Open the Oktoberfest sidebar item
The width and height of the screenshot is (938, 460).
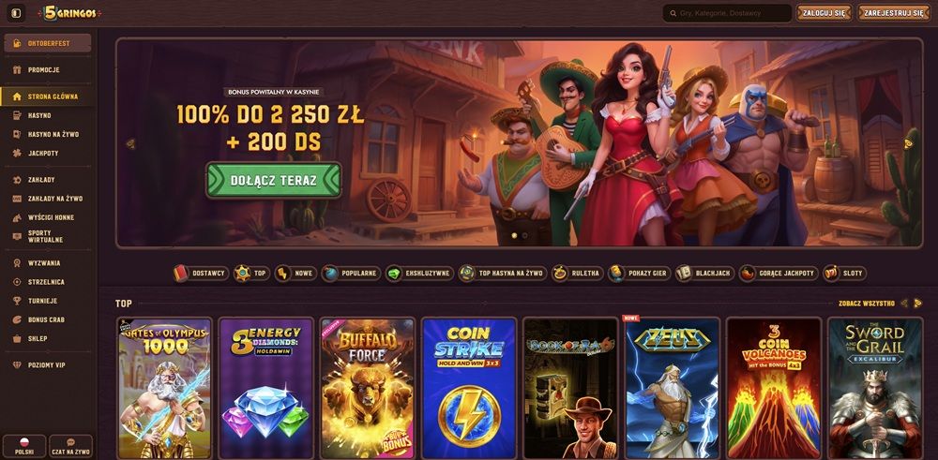pos(48,43)
